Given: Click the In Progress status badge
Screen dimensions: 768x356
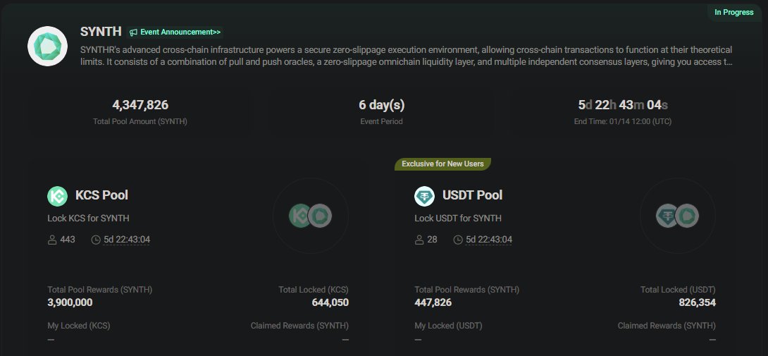Looking at the screenshot, I should (733, 12).
